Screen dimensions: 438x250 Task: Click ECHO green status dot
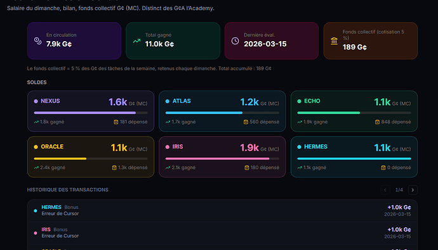[x=299, y=101]
